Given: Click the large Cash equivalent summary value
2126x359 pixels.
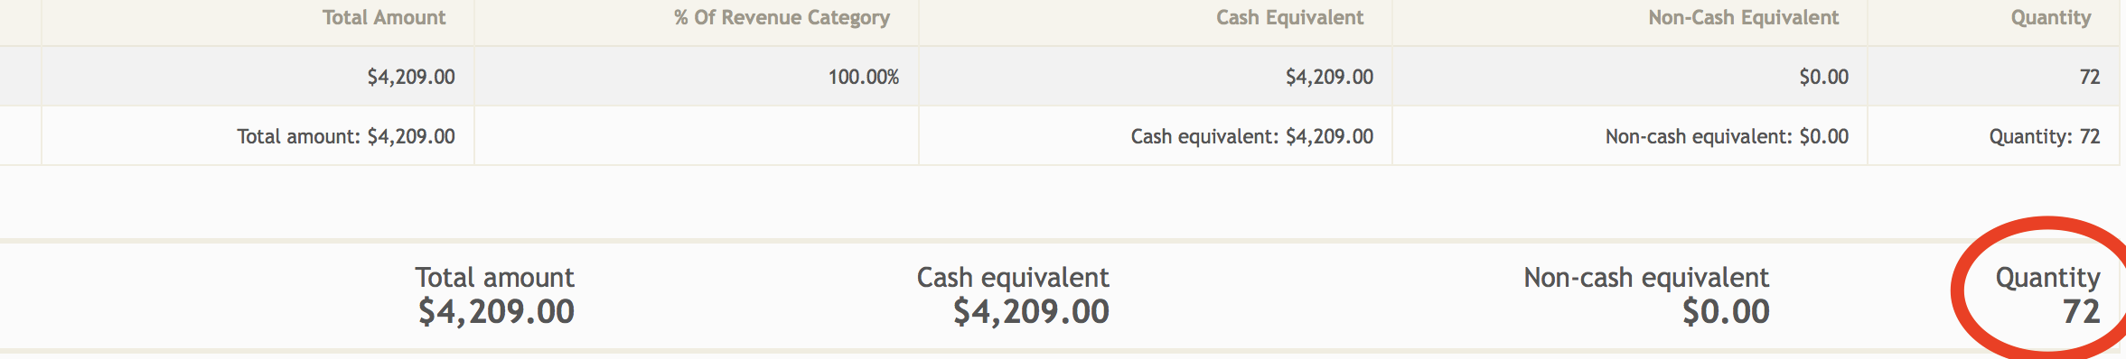Looking at the screenshot, I should point(1031,312).
